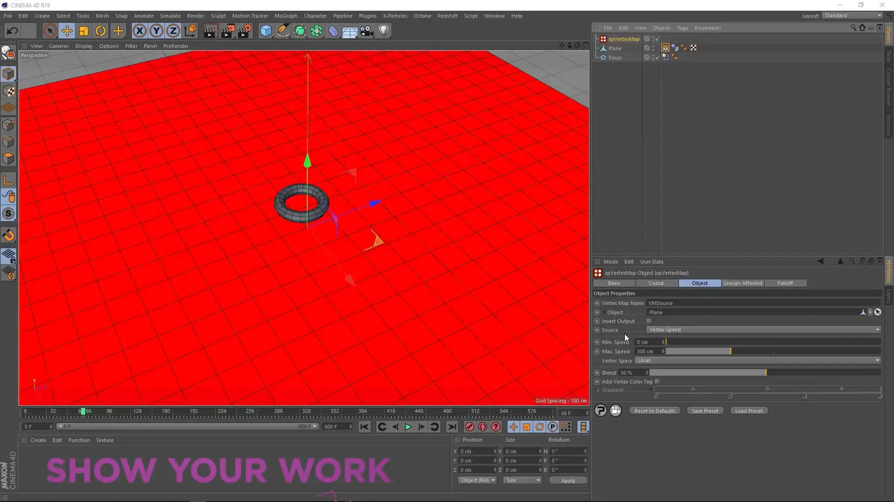
Task: Click the Gradient bar
Action: (767, 390)
